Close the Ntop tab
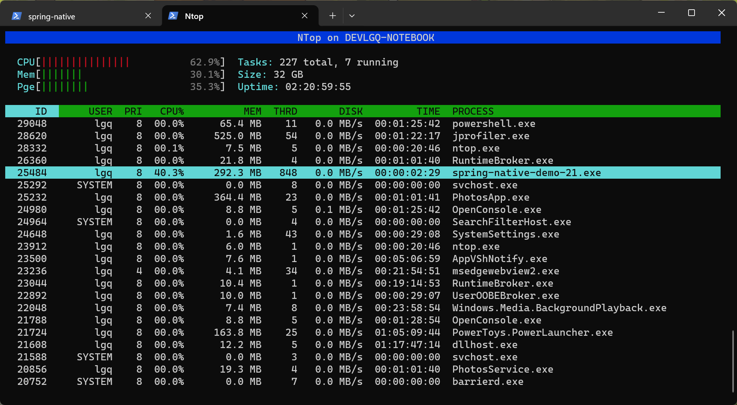 (305, 16)
